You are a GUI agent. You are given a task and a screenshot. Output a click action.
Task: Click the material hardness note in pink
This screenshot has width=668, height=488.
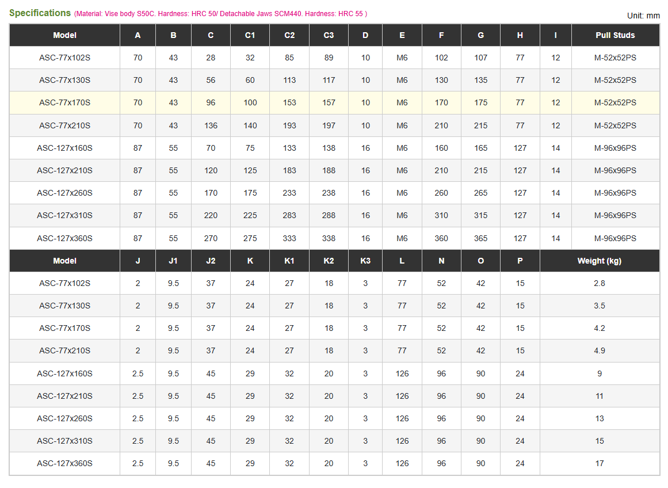(x=221, y=14)
